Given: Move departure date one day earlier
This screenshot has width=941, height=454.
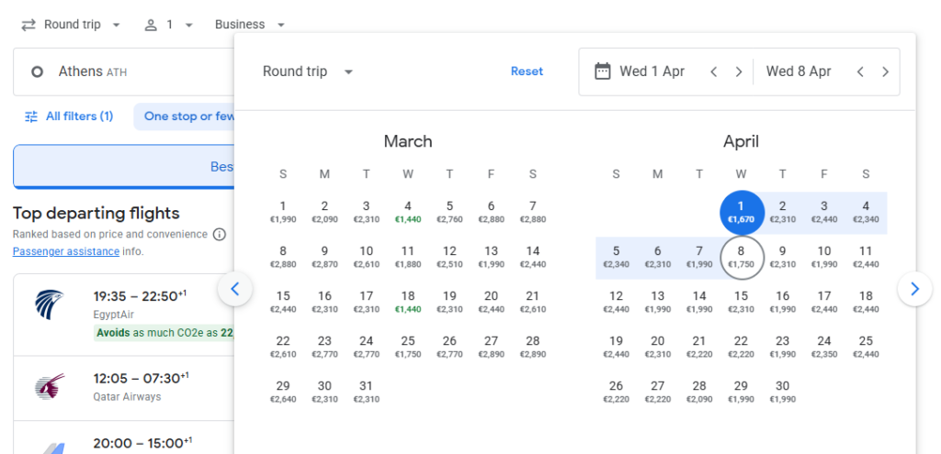Looking at the screenshot, I should pyautogui.click(x=713, y=72).
